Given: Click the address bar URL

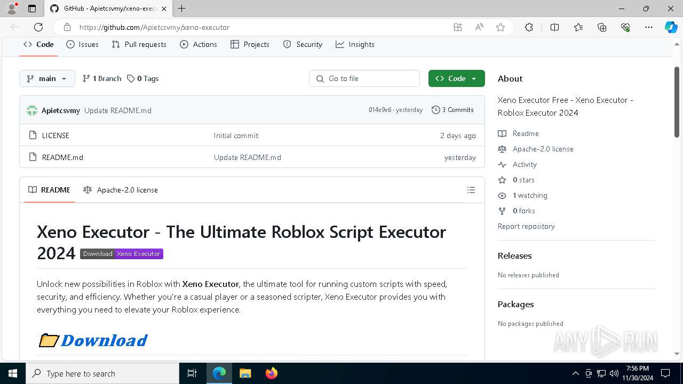Looking at the screenshot, I should tap(154, 27).
